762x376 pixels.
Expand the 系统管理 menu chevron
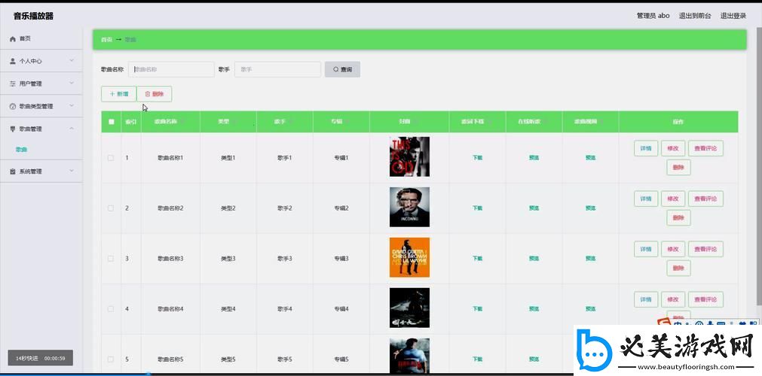[72, 171]
